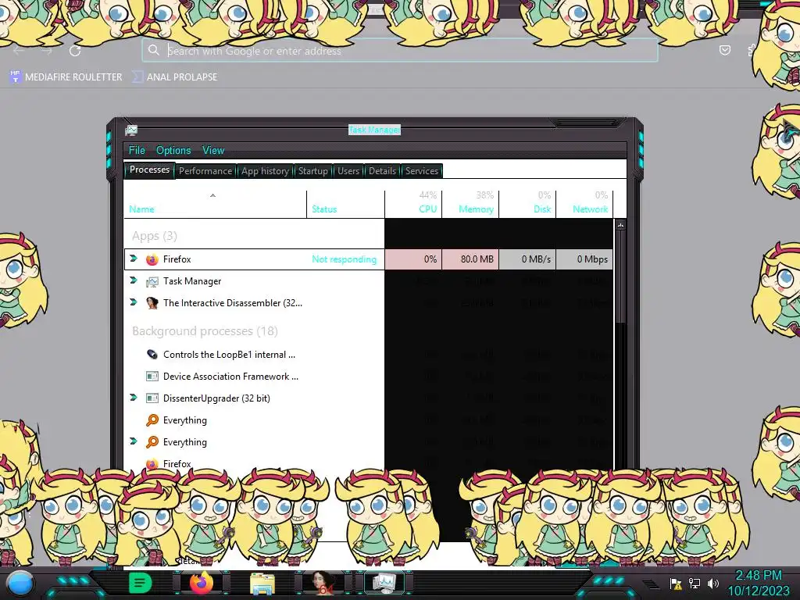Switch to the Users tab
Viewport: 800px width, 600px height.
tap(348, 171)
